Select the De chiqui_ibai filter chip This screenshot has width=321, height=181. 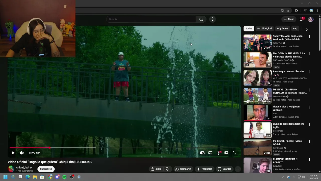(265, 29)
